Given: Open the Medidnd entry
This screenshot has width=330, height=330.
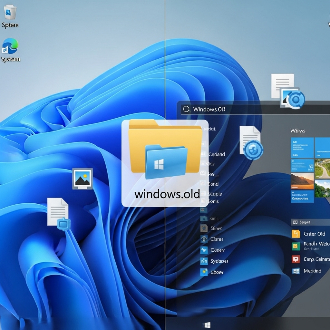Looking at the screenshot, I should click(x=312, y=271).
